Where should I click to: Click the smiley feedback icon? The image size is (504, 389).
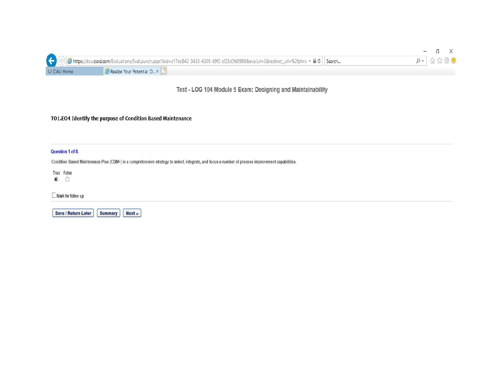tap(453, 61)
